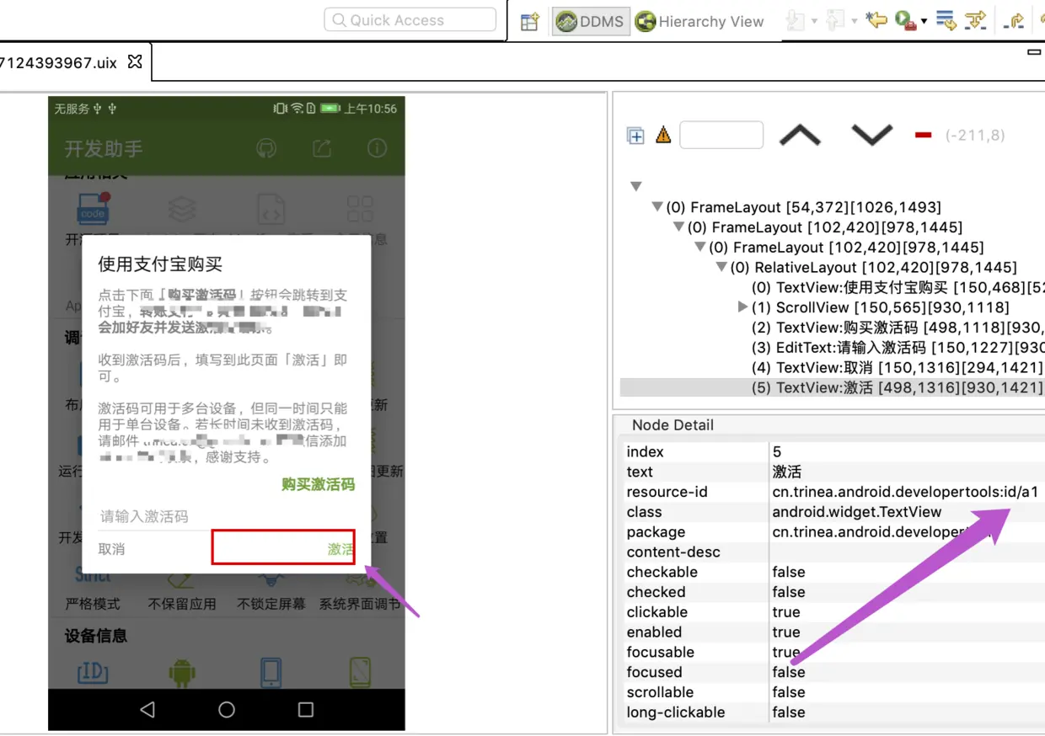Viewport: 1045px width, 736px height.
Task: Click the scrollable property row
Action: point(833,692)
